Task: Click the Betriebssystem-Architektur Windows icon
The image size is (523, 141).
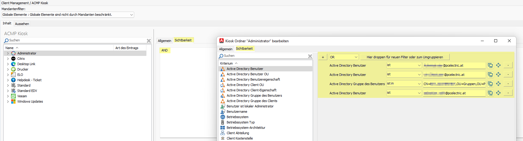Action: pos(223,128)
